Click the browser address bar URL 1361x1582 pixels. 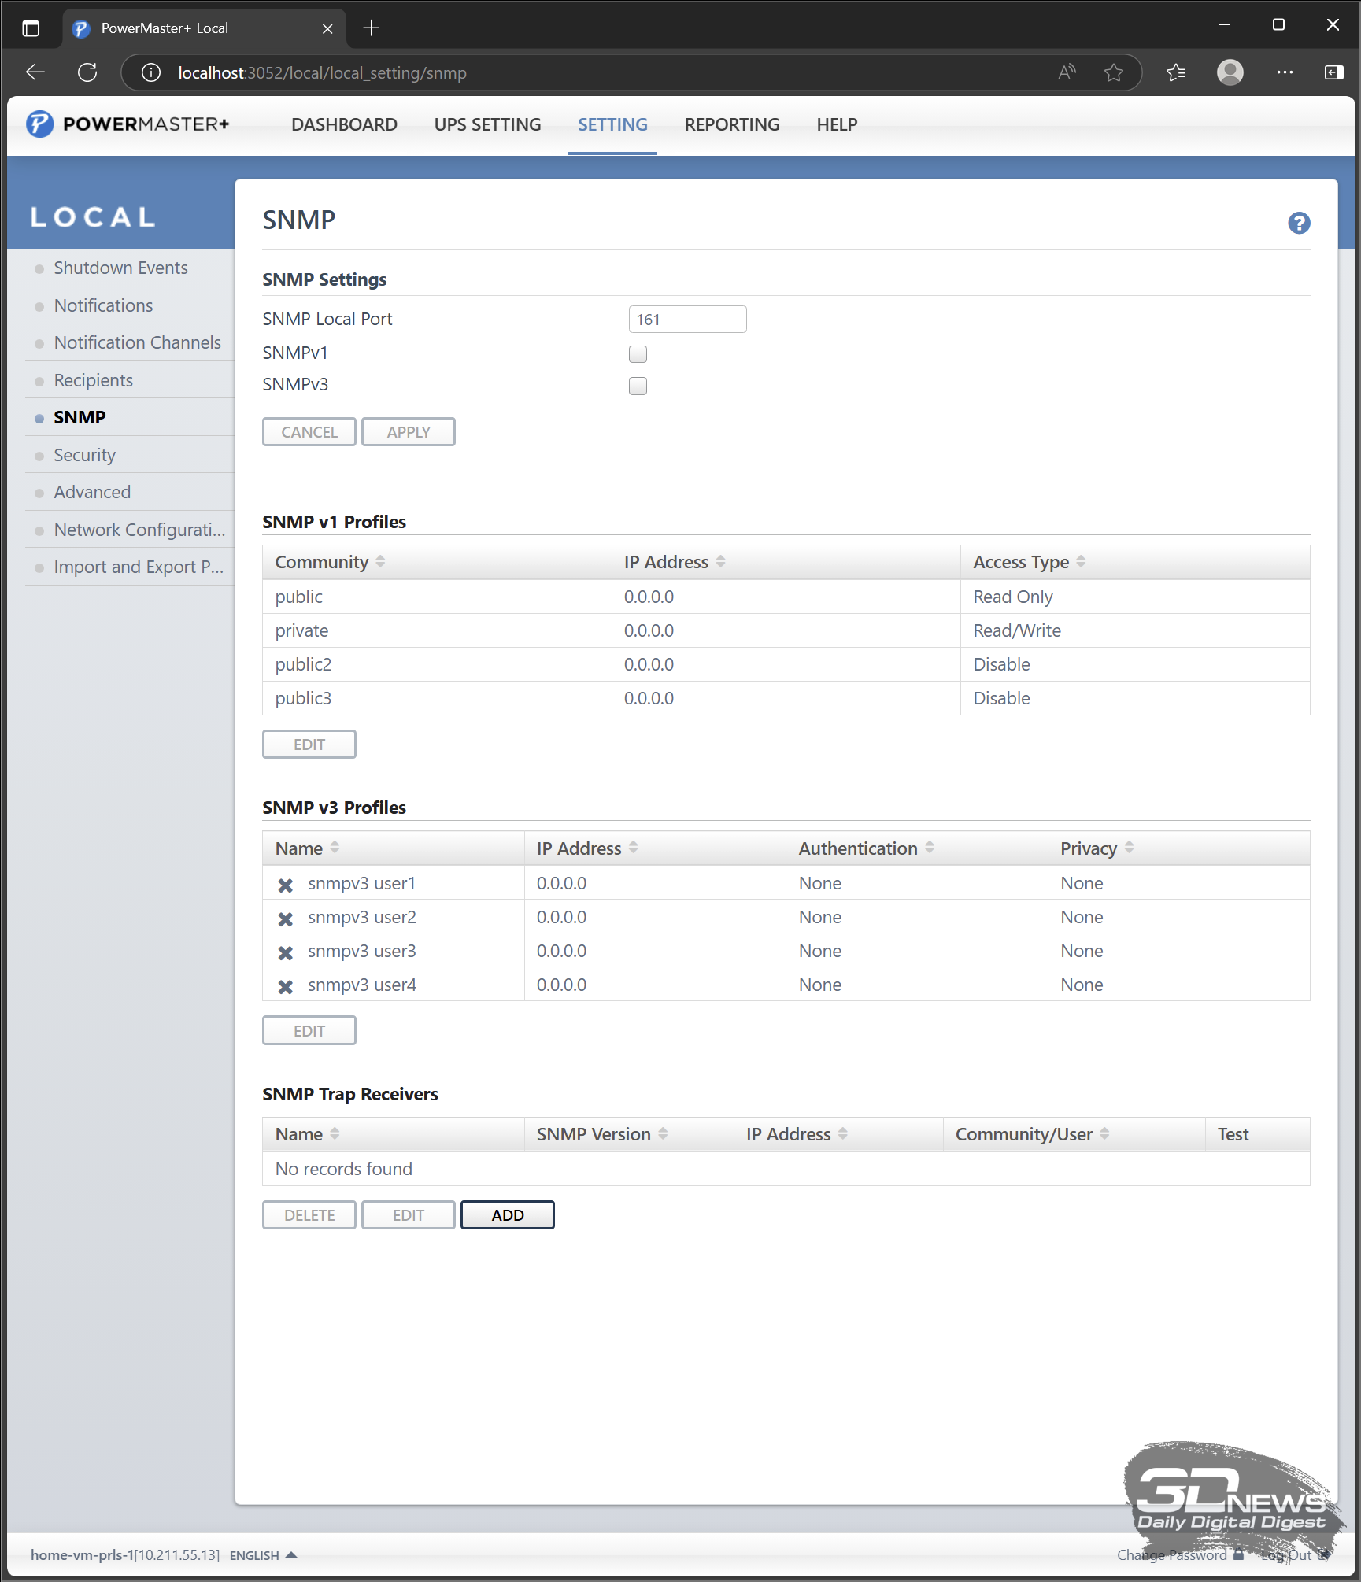coord(323,72)
